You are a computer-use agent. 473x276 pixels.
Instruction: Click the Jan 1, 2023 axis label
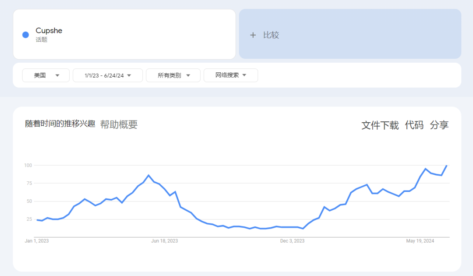click(x=37, y=241)
